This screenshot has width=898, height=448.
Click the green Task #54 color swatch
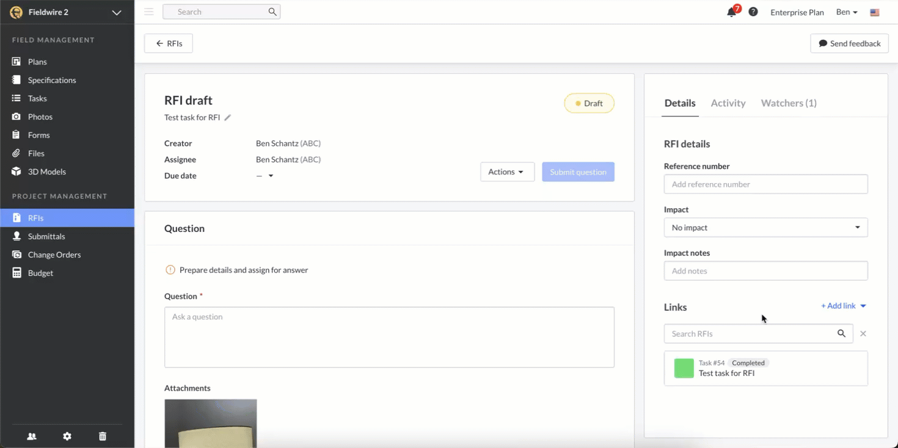(x=684, y=368)
